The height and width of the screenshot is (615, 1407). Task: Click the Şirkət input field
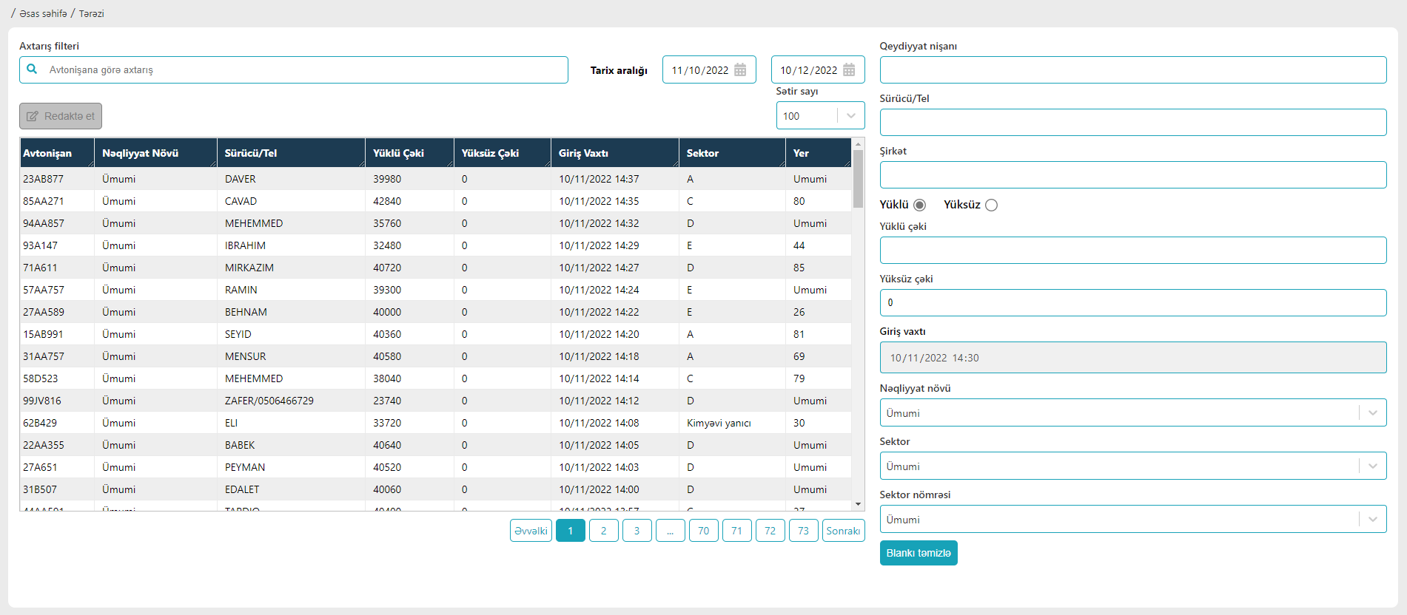(1132, 174)
